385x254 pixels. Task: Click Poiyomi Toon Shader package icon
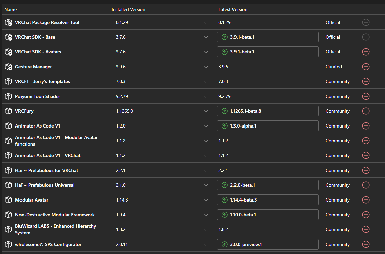[x=8, y=96]
